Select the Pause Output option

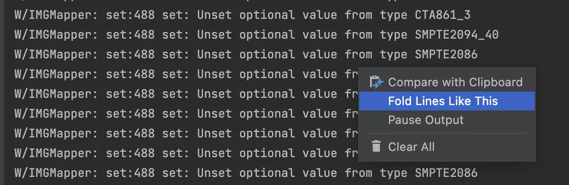425,120
